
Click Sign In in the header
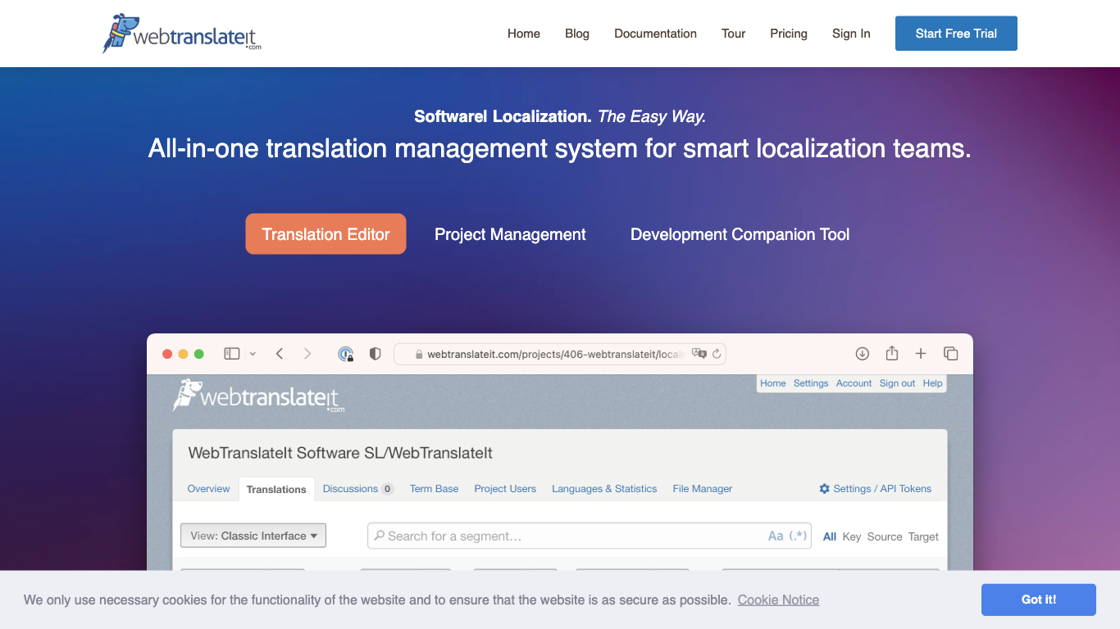pyautogui.click(x=851, y=34)
